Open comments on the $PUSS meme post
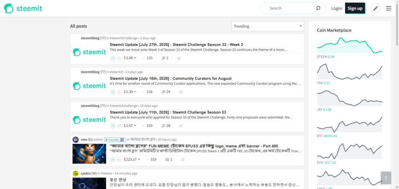 (x=169, y=159)
